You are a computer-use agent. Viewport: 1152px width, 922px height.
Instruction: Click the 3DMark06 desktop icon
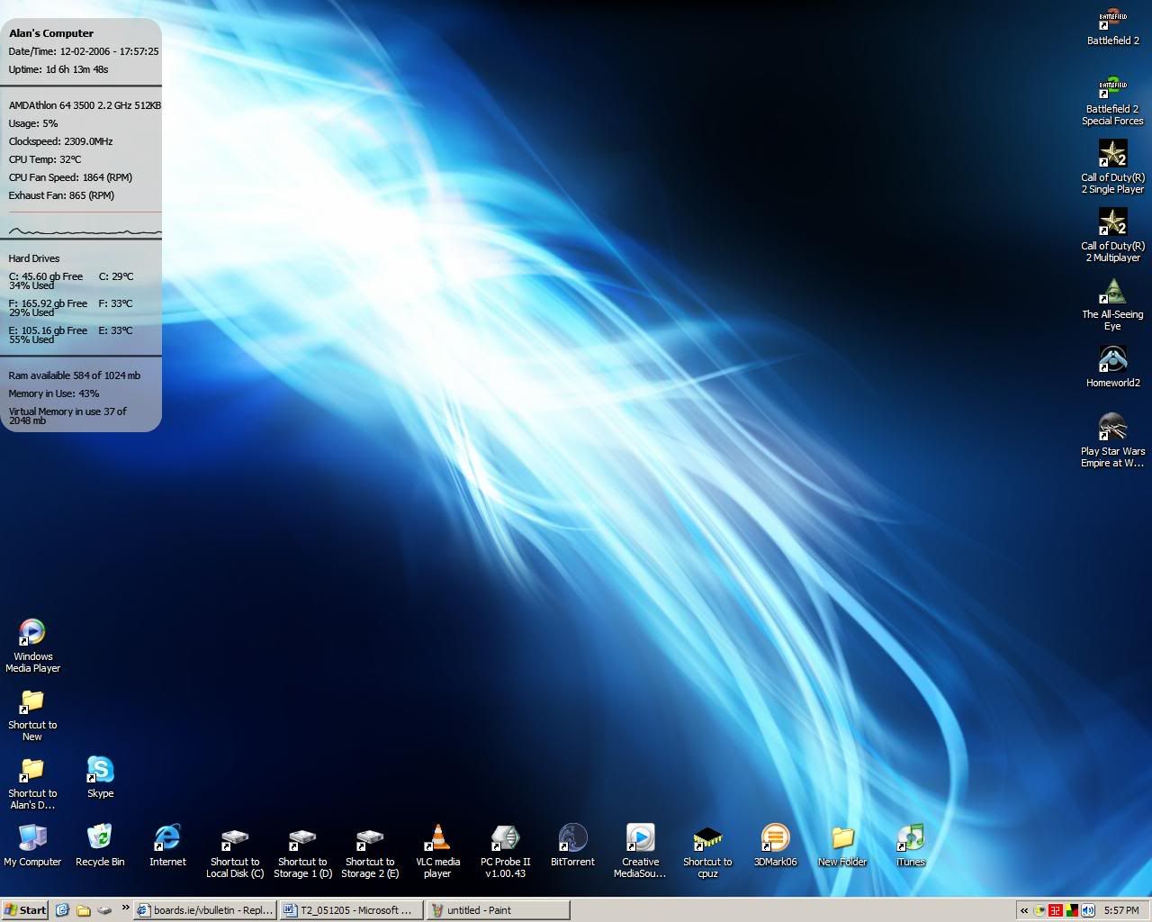tap(775, 838)
